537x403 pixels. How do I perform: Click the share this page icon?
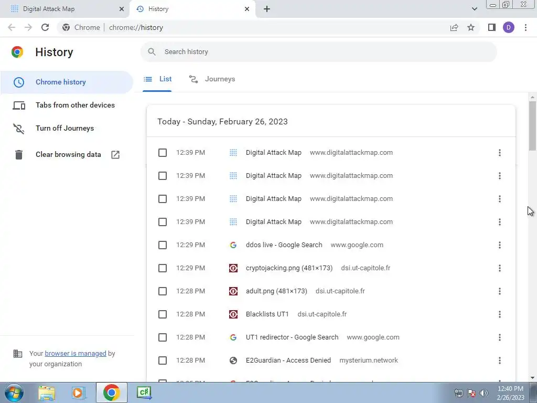click(x=454, y=27)
